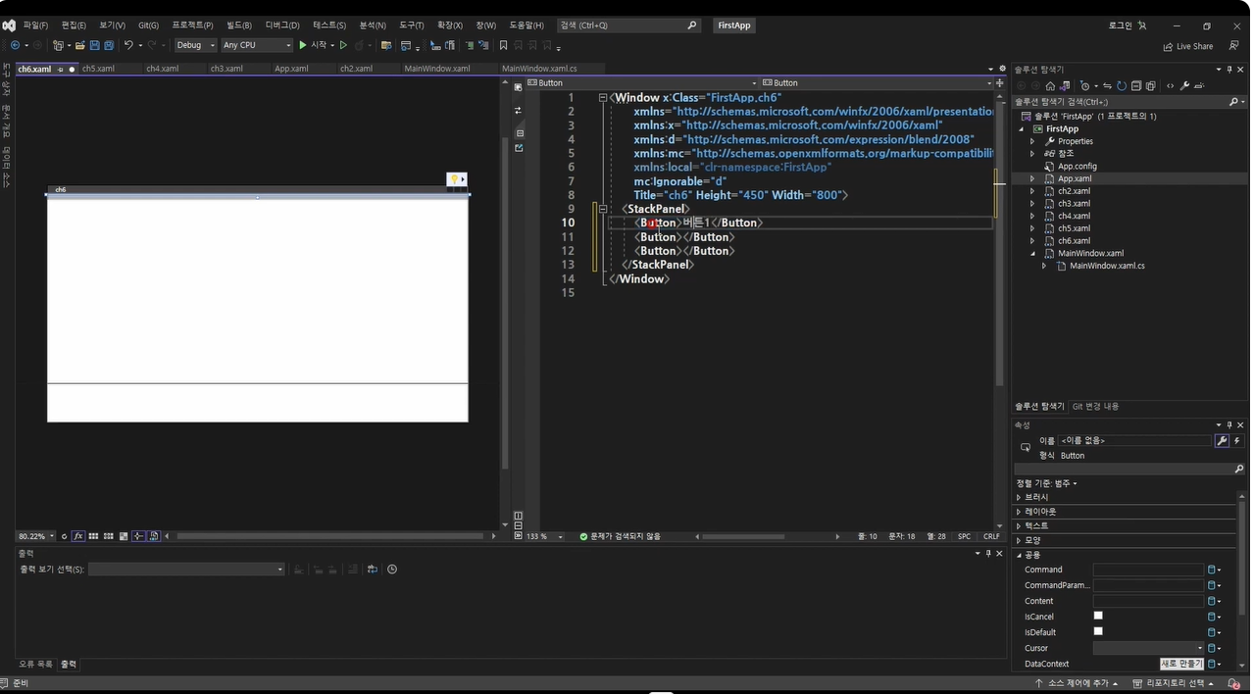This screenshot has width=1254, height=694.
Task: Click Properties wrench icon in Solution Explorer toolbar
Action: tap(1184, 86)
